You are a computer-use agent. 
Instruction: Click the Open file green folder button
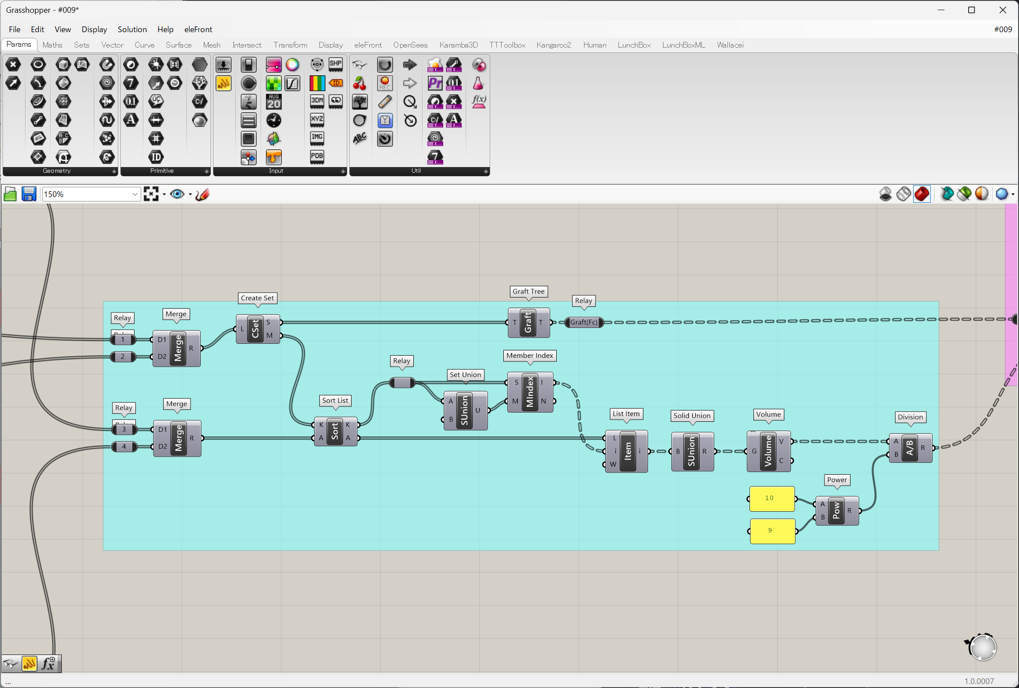pos(10,194)
